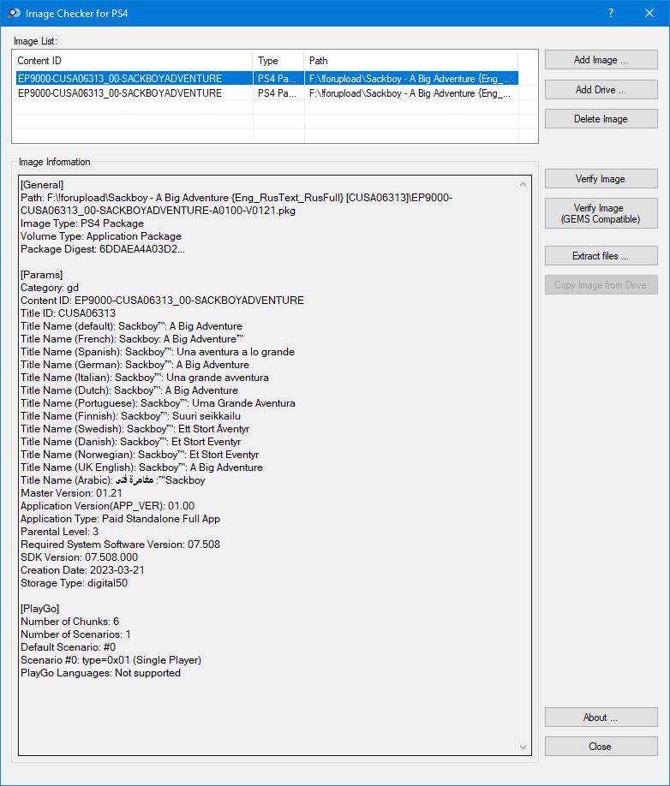Click the [PlayGo] section heading

tap(40, 609)
